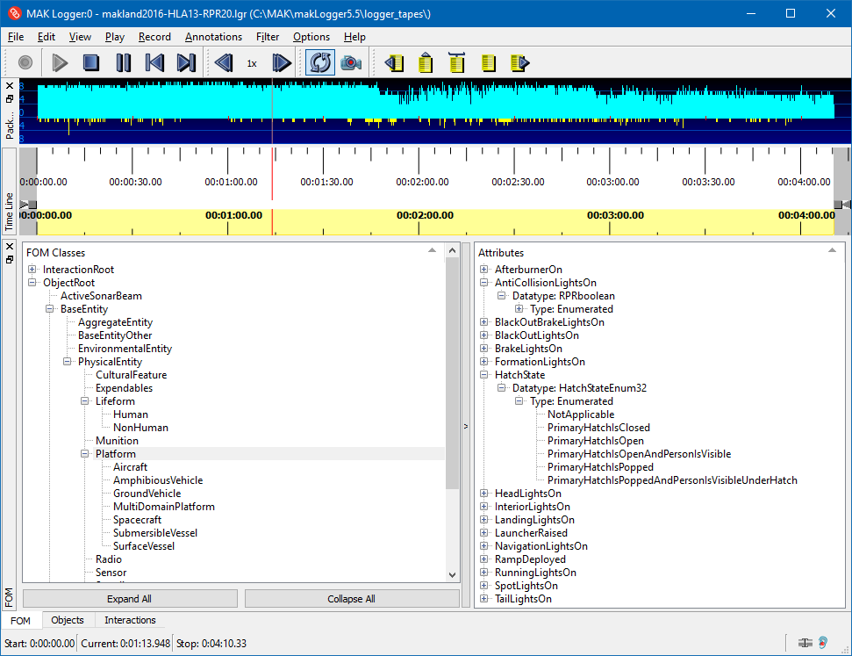The width and height of the screenshot is (852, 656).
Task: Expand the HeadLightsOn attribute
Action: (x=483, y=493)
